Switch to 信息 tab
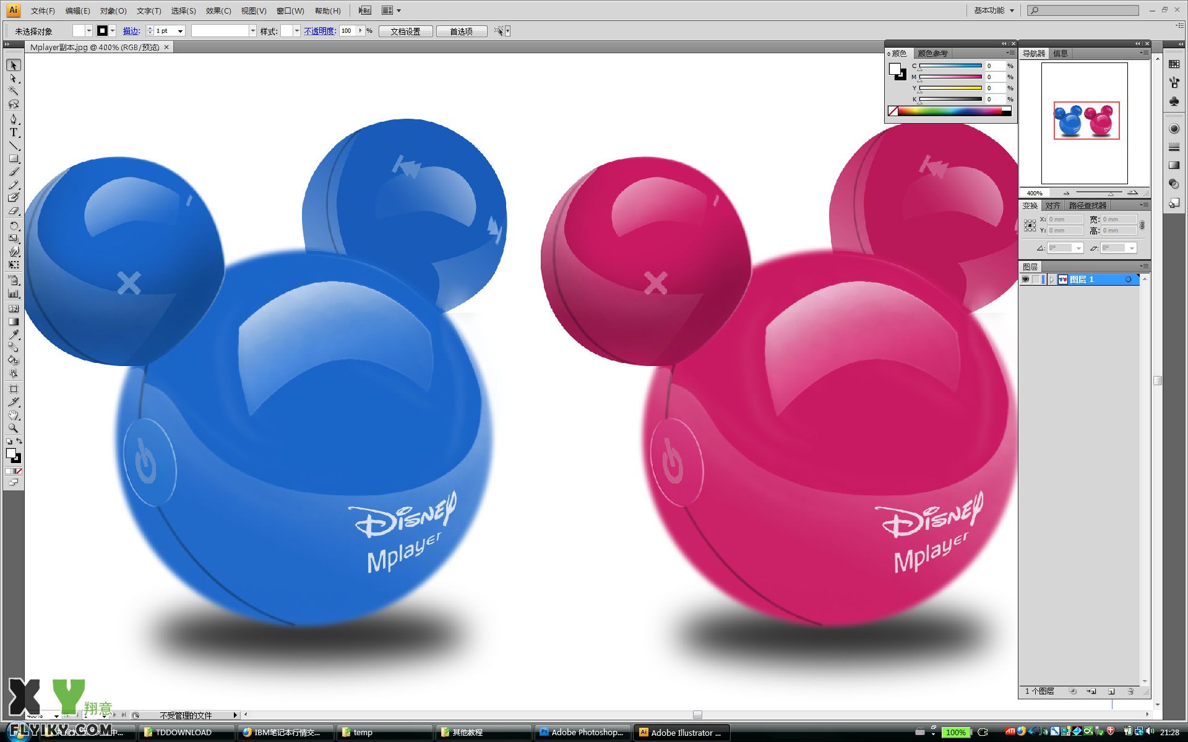Image resolution: width=1188 pixels, height=742 pixels. [x=1061, y=54]
